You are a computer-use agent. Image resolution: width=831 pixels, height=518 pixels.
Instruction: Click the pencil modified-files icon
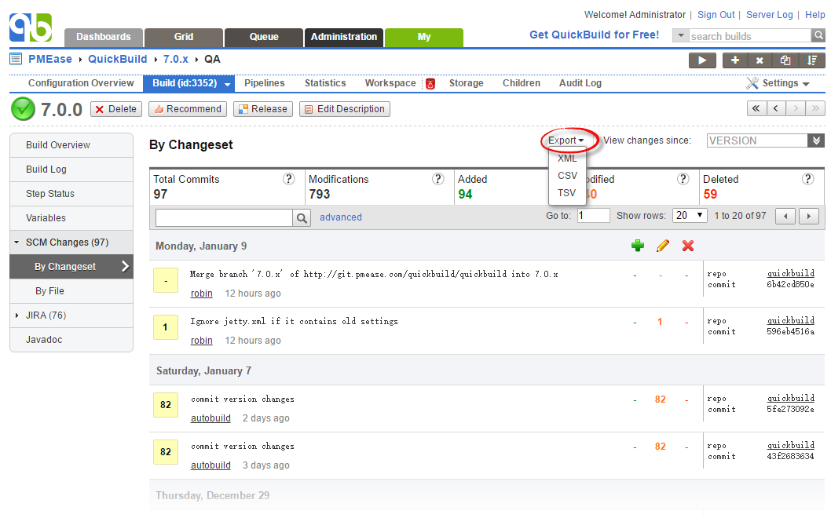tap(662, 246)
